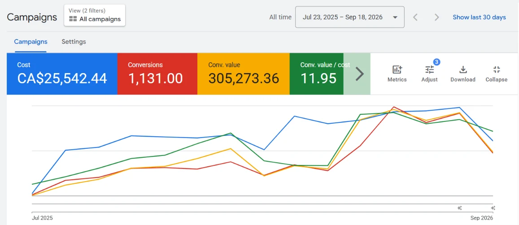Click the grid icon beside All campaigns
The width and height of the screenshot is (519, 225).
pyautogui.click(x=73, y=19)
